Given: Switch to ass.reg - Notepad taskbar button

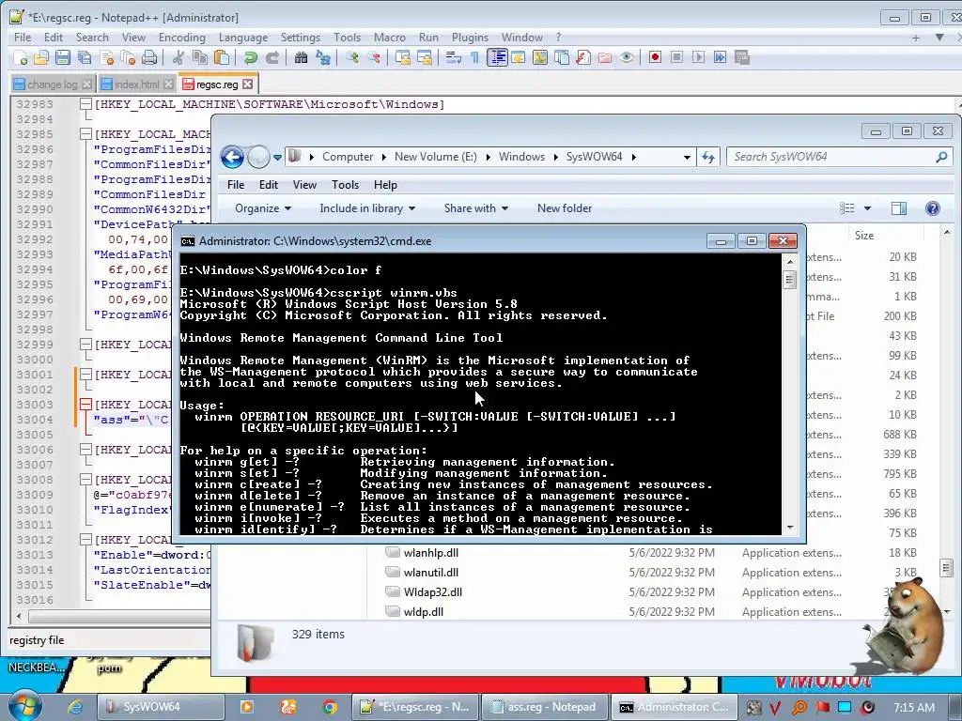Looking at the screenshot, I should [x=544, y=707].
